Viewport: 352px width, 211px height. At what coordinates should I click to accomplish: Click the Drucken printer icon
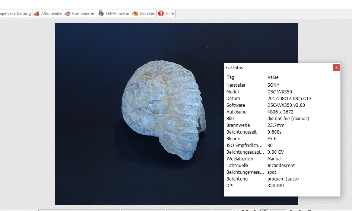[135, 13]
